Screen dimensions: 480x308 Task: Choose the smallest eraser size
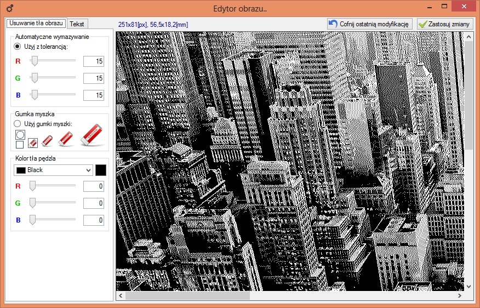coord(33,142)
